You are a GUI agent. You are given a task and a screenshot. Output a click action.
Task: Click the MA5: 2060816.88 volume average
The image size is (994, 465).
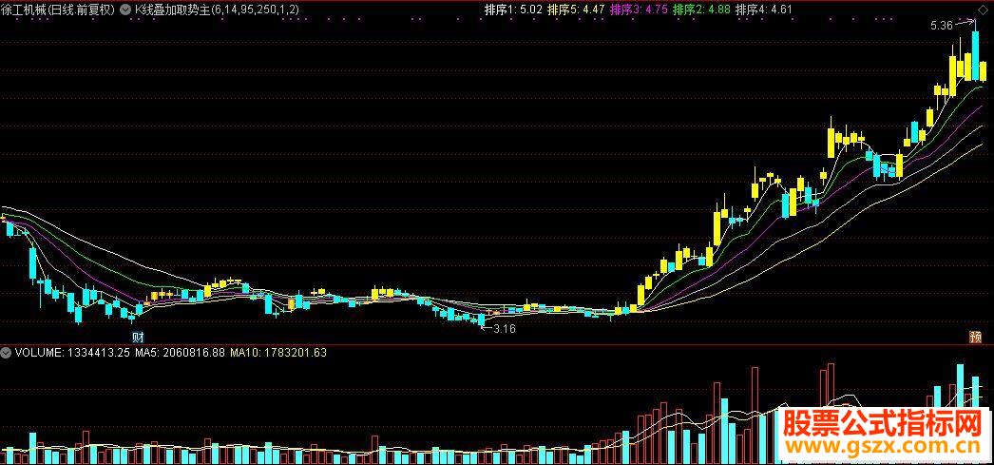tap(178, 352)
